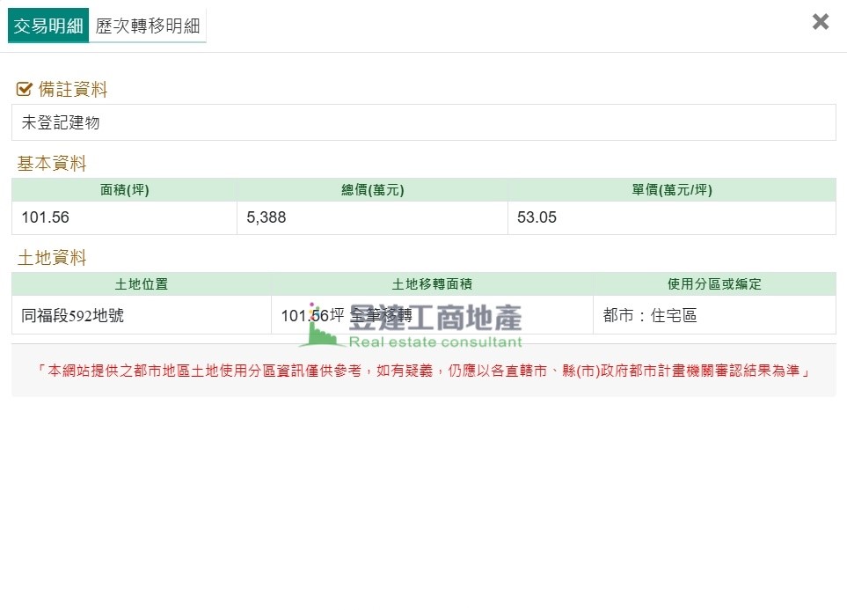The width and height of the screenshot is (847, 610).
Task: Click the 總價(萬元) column header
Action: pyautogui.click(x=372, y=190)
